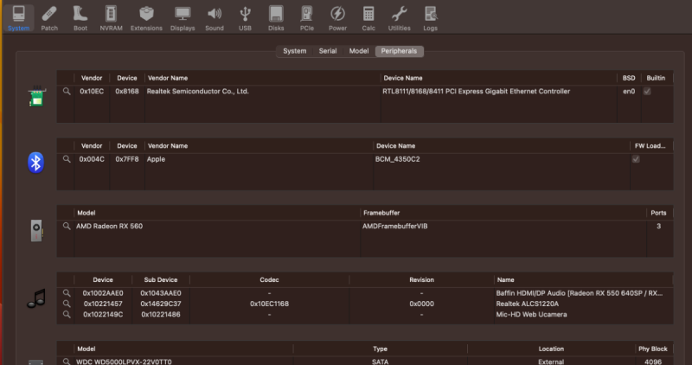Click the Codec column header

coord(269,280)
